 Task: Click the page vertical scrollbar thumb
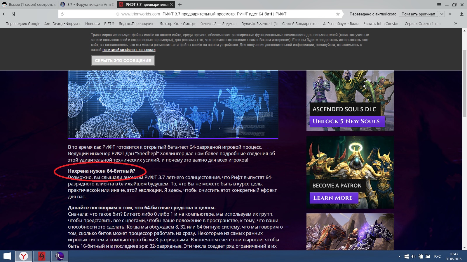click(x=464, y=84)
